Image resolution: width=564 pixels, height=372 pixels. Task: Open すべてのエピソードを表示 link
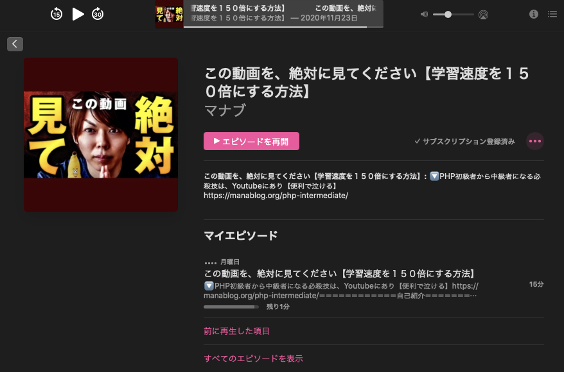(x=253, y=359)
